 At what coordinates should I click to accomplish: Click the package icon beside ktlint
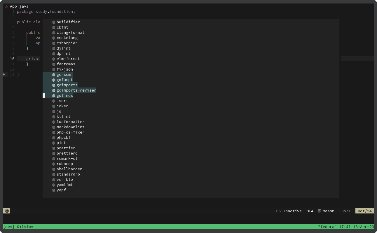click(53, 116)
